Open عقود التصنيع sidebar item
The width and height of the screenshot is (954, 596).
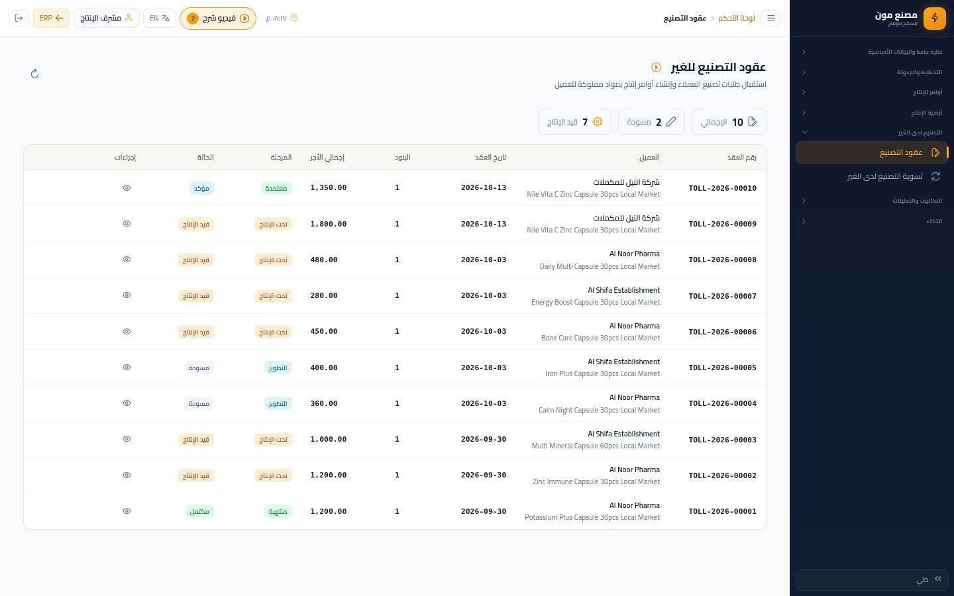click(x=872, y=152)
